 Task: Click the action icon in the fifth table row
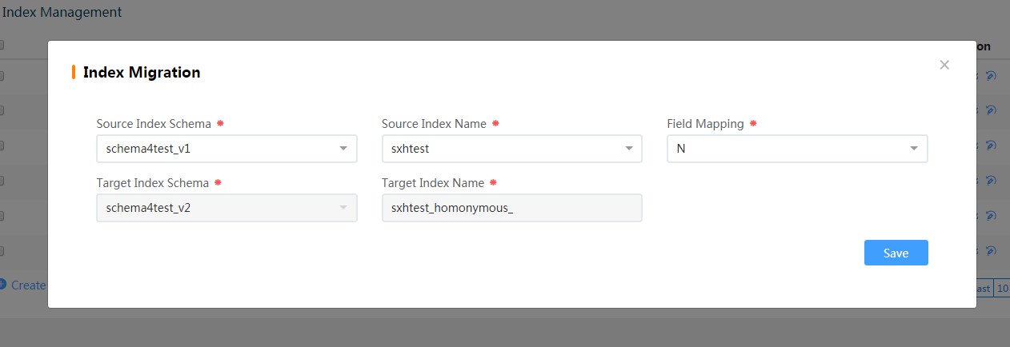[x=991, y=216]
